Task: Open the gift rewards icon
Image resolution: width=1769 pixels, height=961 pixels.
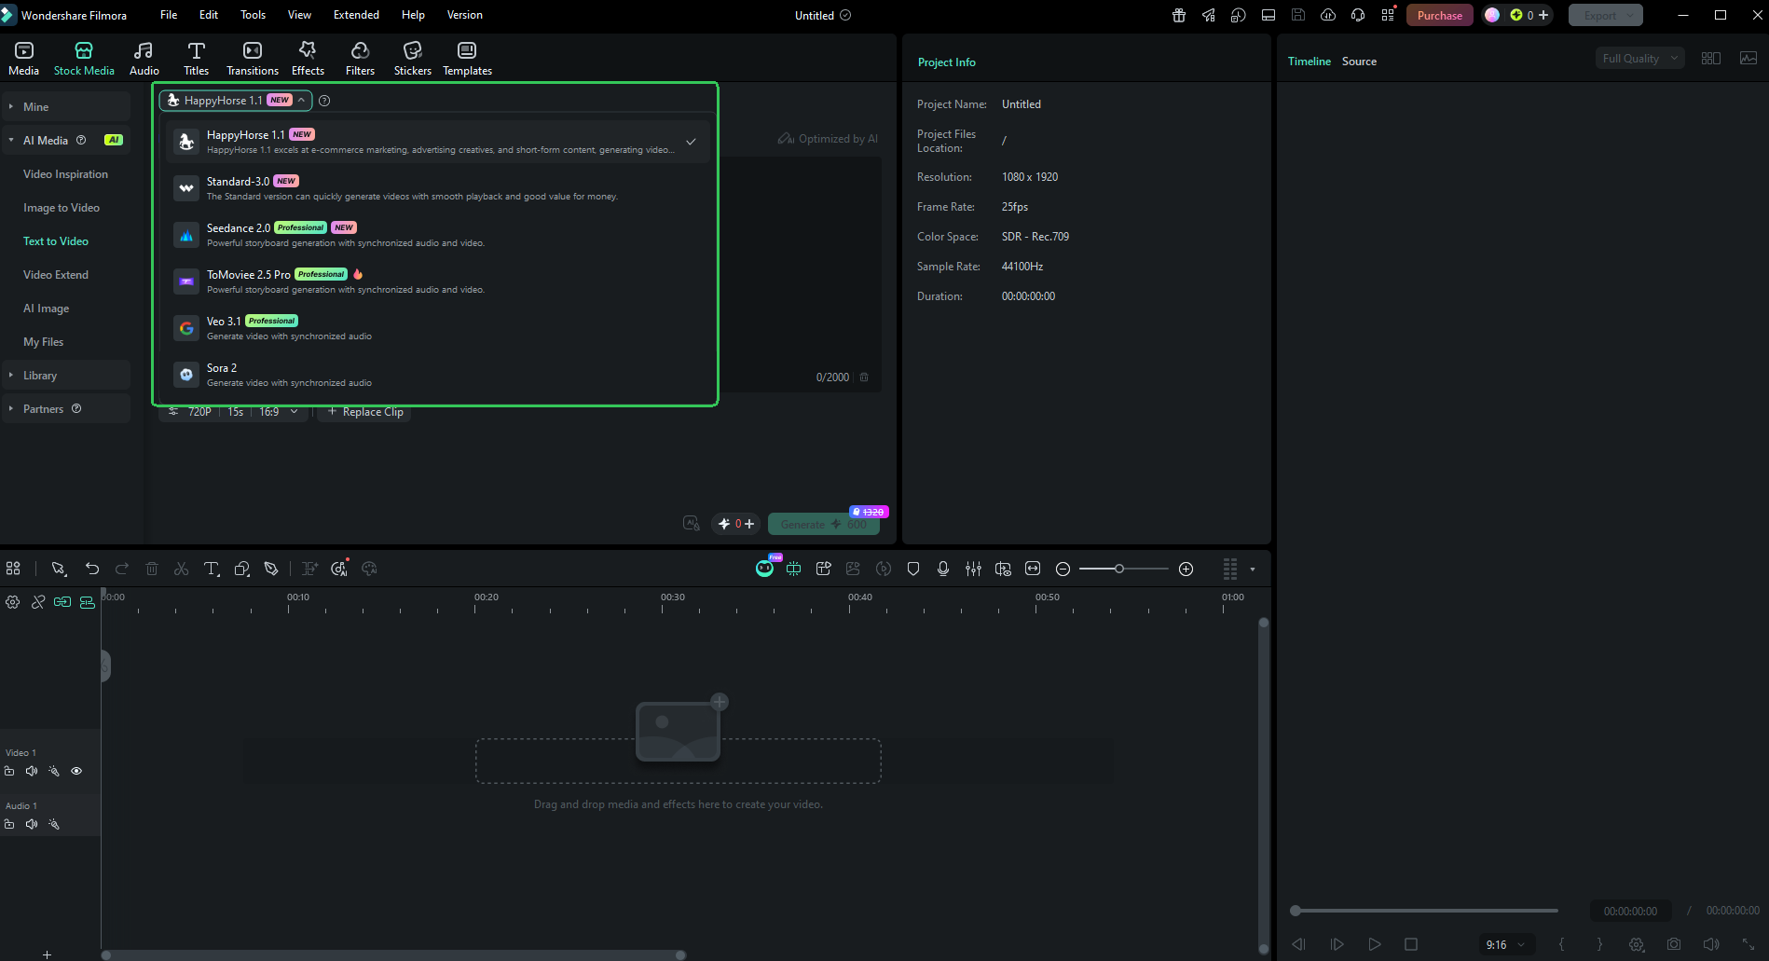Action: tap(1179, 15)
